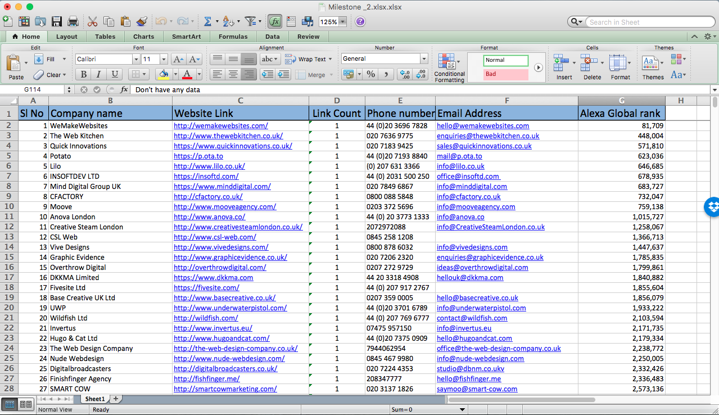Click the Insert cells button
This screenshot has height=415, width=719.
tap(564, 67)
